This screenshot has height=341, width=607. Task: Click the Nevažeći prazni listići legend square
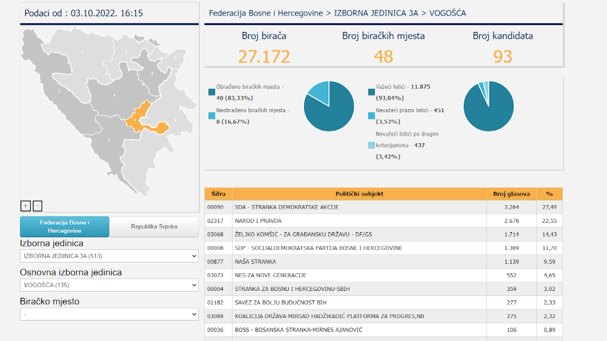tap(371, 116)
